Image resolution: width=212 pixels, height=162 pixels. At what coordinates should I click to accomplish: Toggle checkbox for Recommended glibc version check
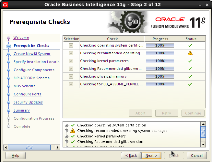(71, 69)
